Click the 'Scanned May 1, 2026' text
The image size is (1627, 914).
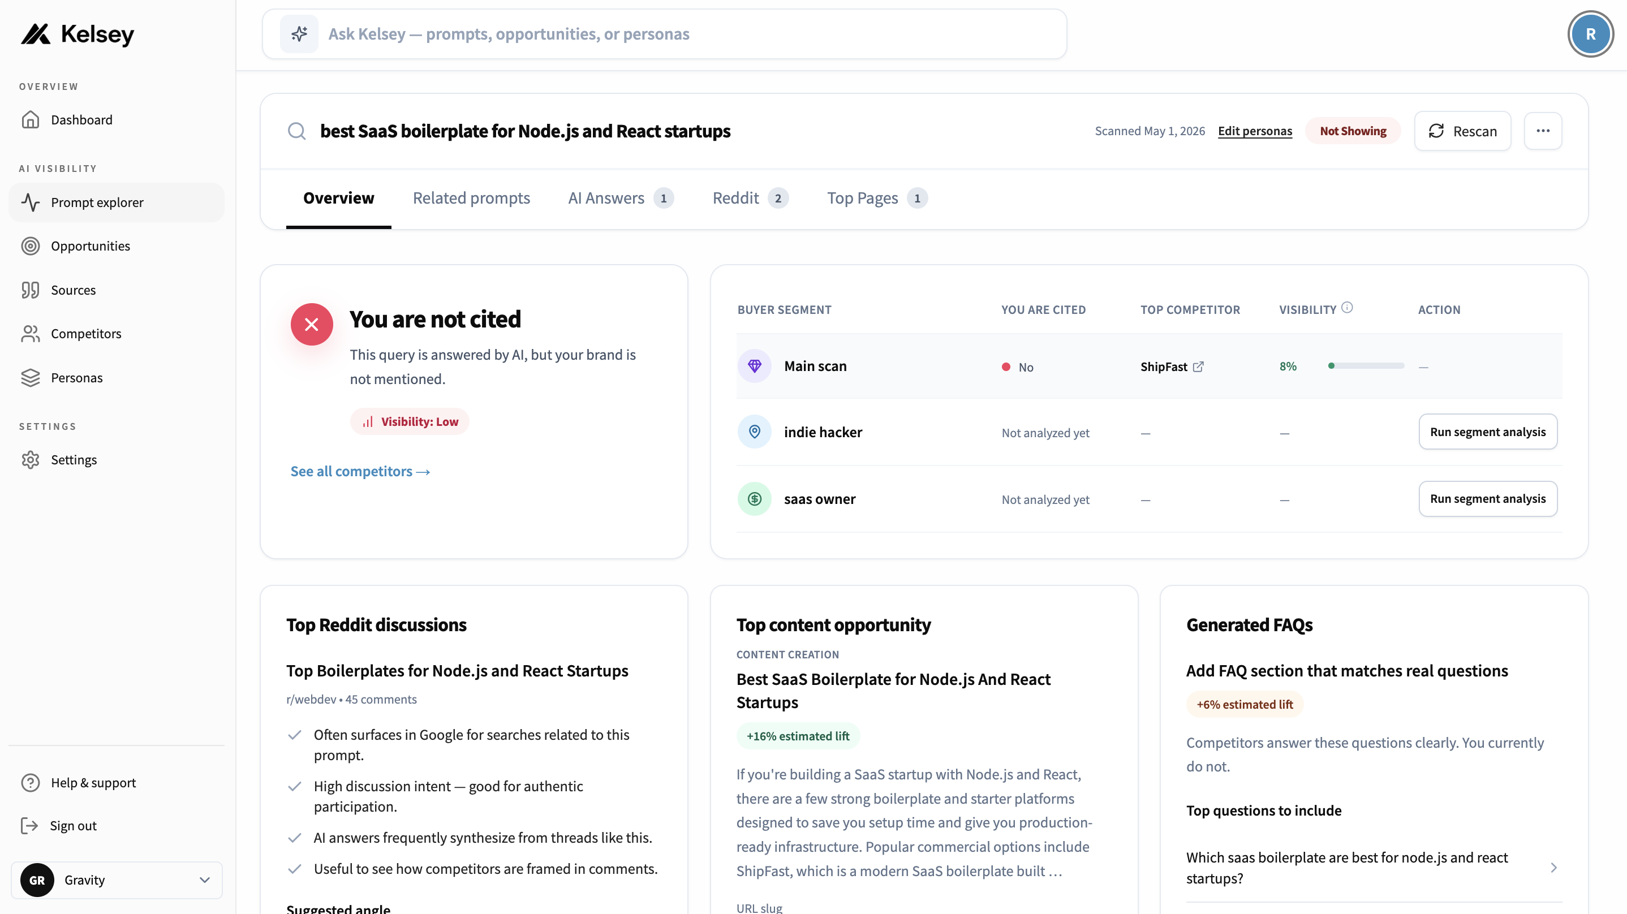pyautogui.click(x=1150, y=131)
